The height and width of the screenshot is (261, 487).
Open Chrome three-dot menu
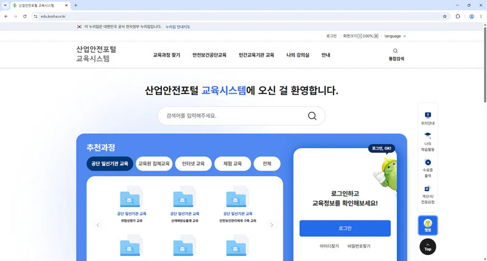[481, 16]
